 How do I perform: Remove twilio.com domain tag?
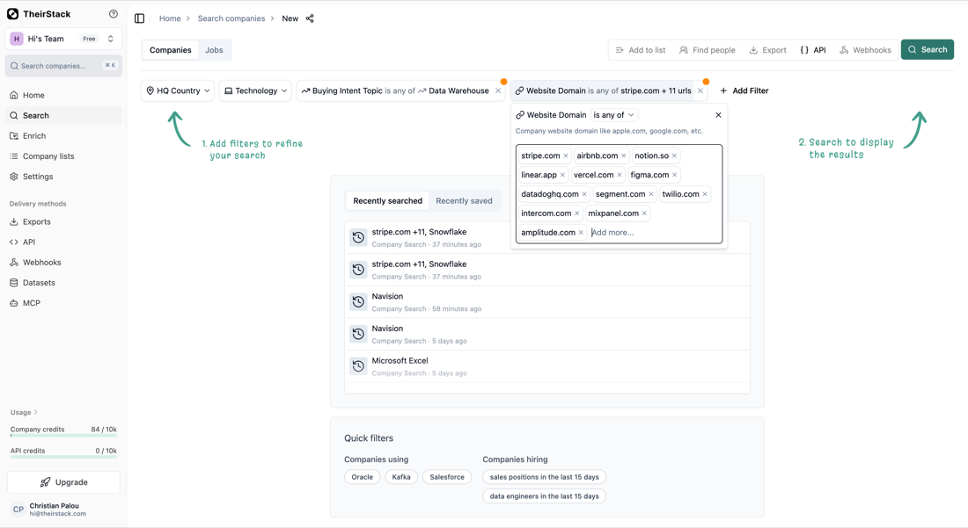(705, 194)
